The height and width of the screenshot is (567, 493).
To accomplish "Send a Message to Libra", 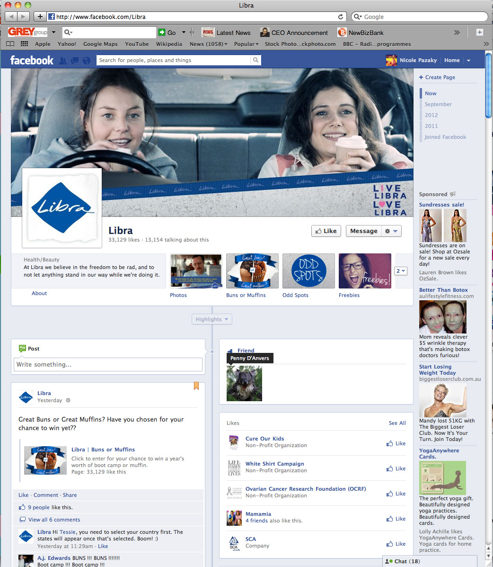I will tap(364, 231).
